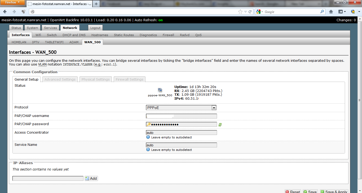The width and height of the screenshot is (362, 193).
Task: Click the browser Back arrow
Action: 5,12
